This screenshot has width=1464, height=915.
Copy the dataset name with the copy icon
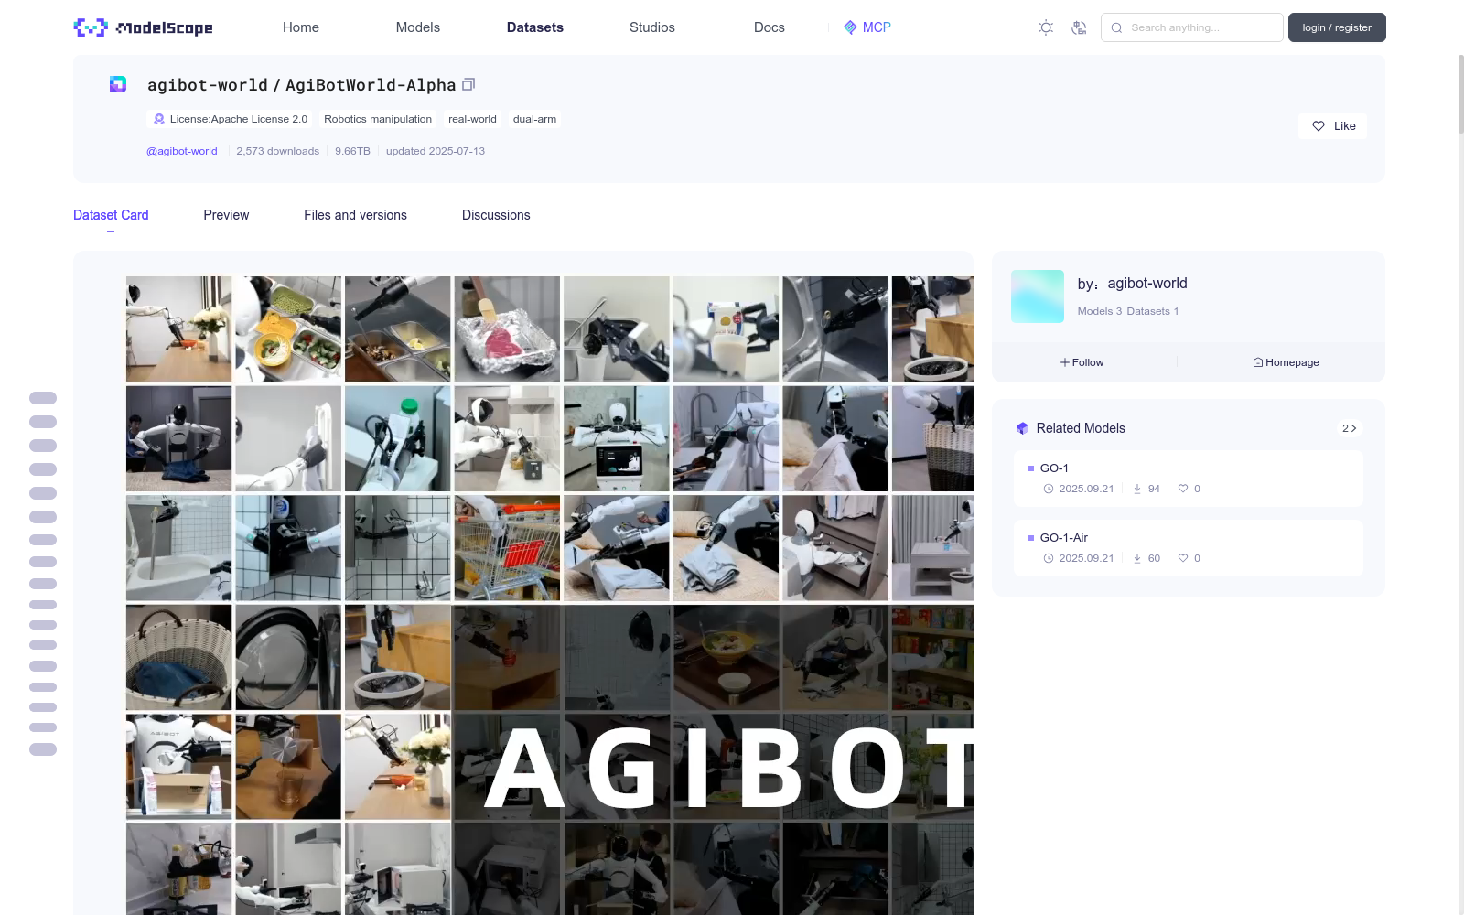point(468,84)
